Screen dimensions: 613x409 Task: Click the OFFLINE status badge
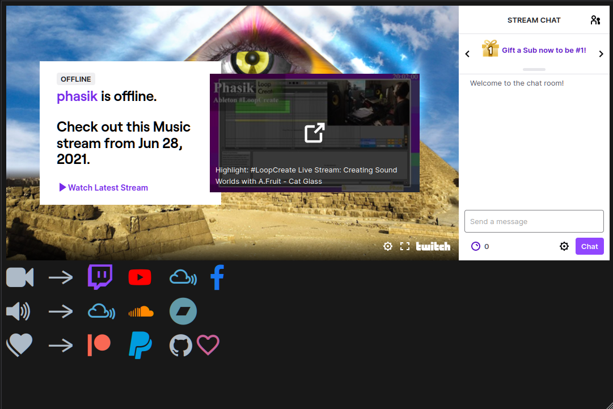[76, 79]
